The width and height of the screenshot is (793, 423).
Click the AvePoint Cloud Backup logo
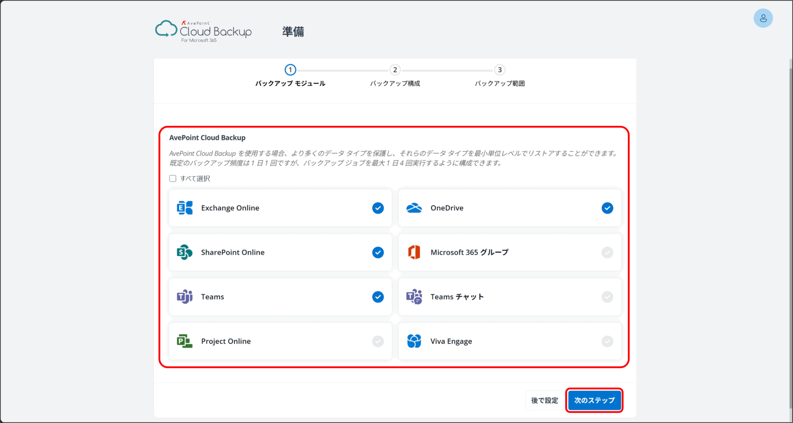203,32
